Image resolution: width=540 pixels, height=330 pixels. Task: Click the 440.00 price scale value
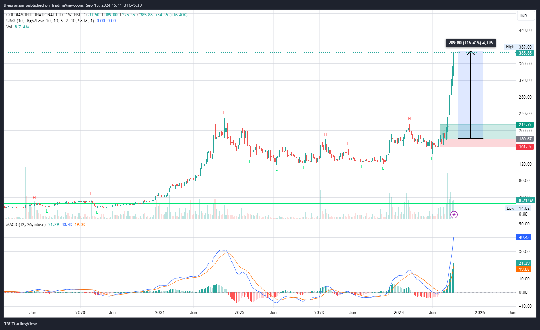(x=525, y=30)
